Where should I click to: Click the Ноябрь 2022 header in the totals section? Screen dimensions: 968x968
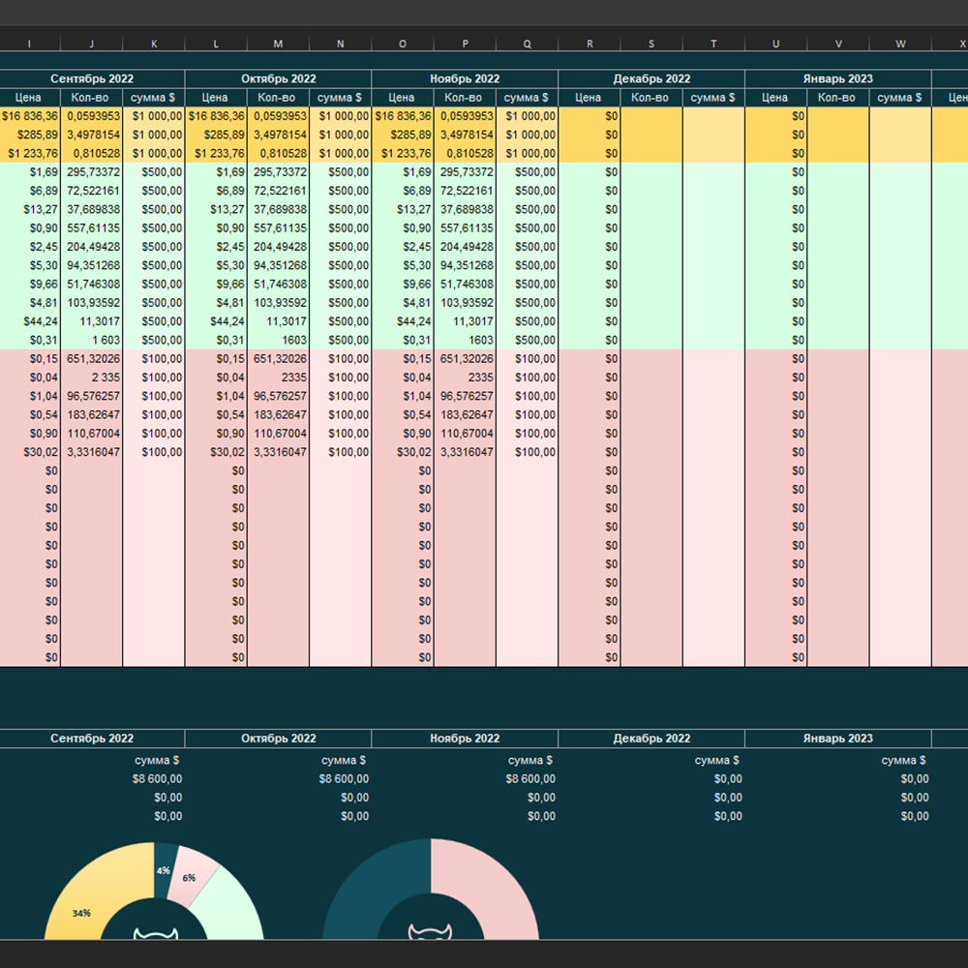pyautogui.click(x=465, y=739)
